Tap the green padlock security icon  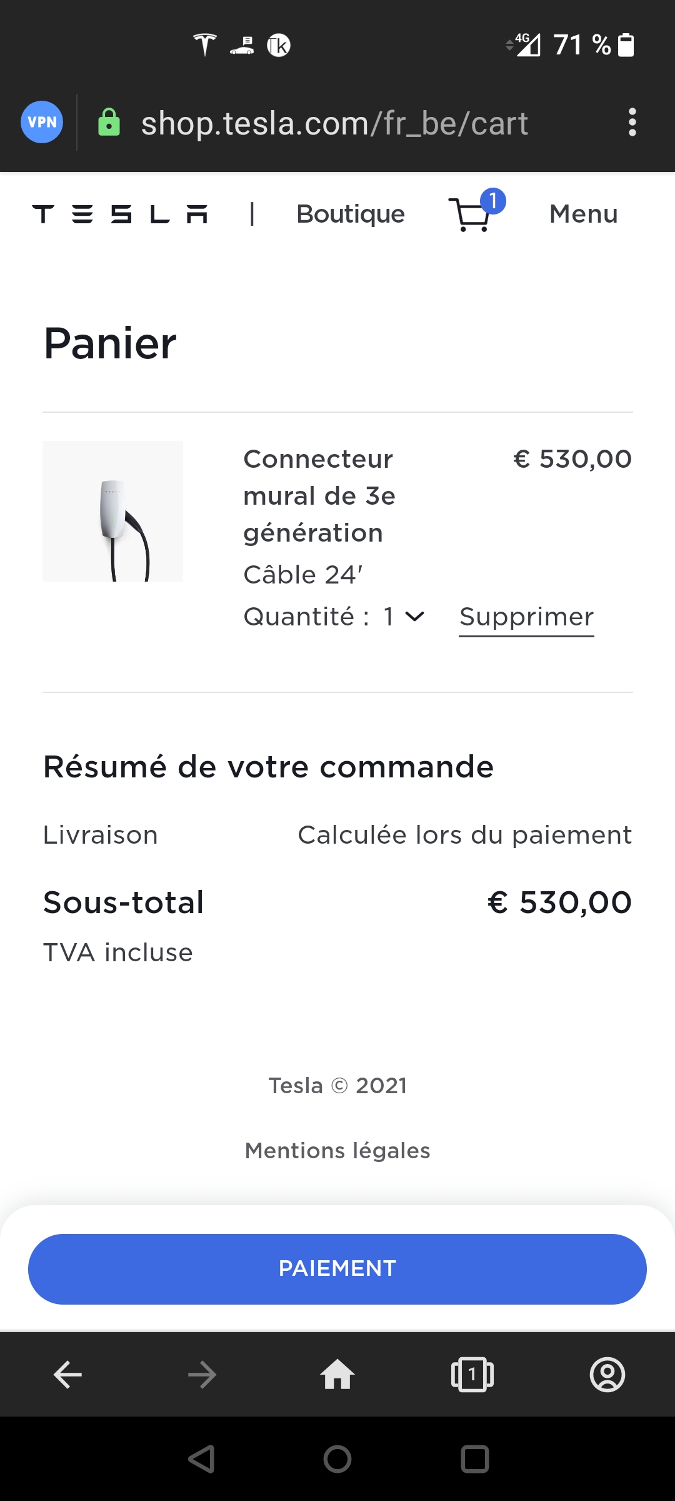[x=109, y=123]
